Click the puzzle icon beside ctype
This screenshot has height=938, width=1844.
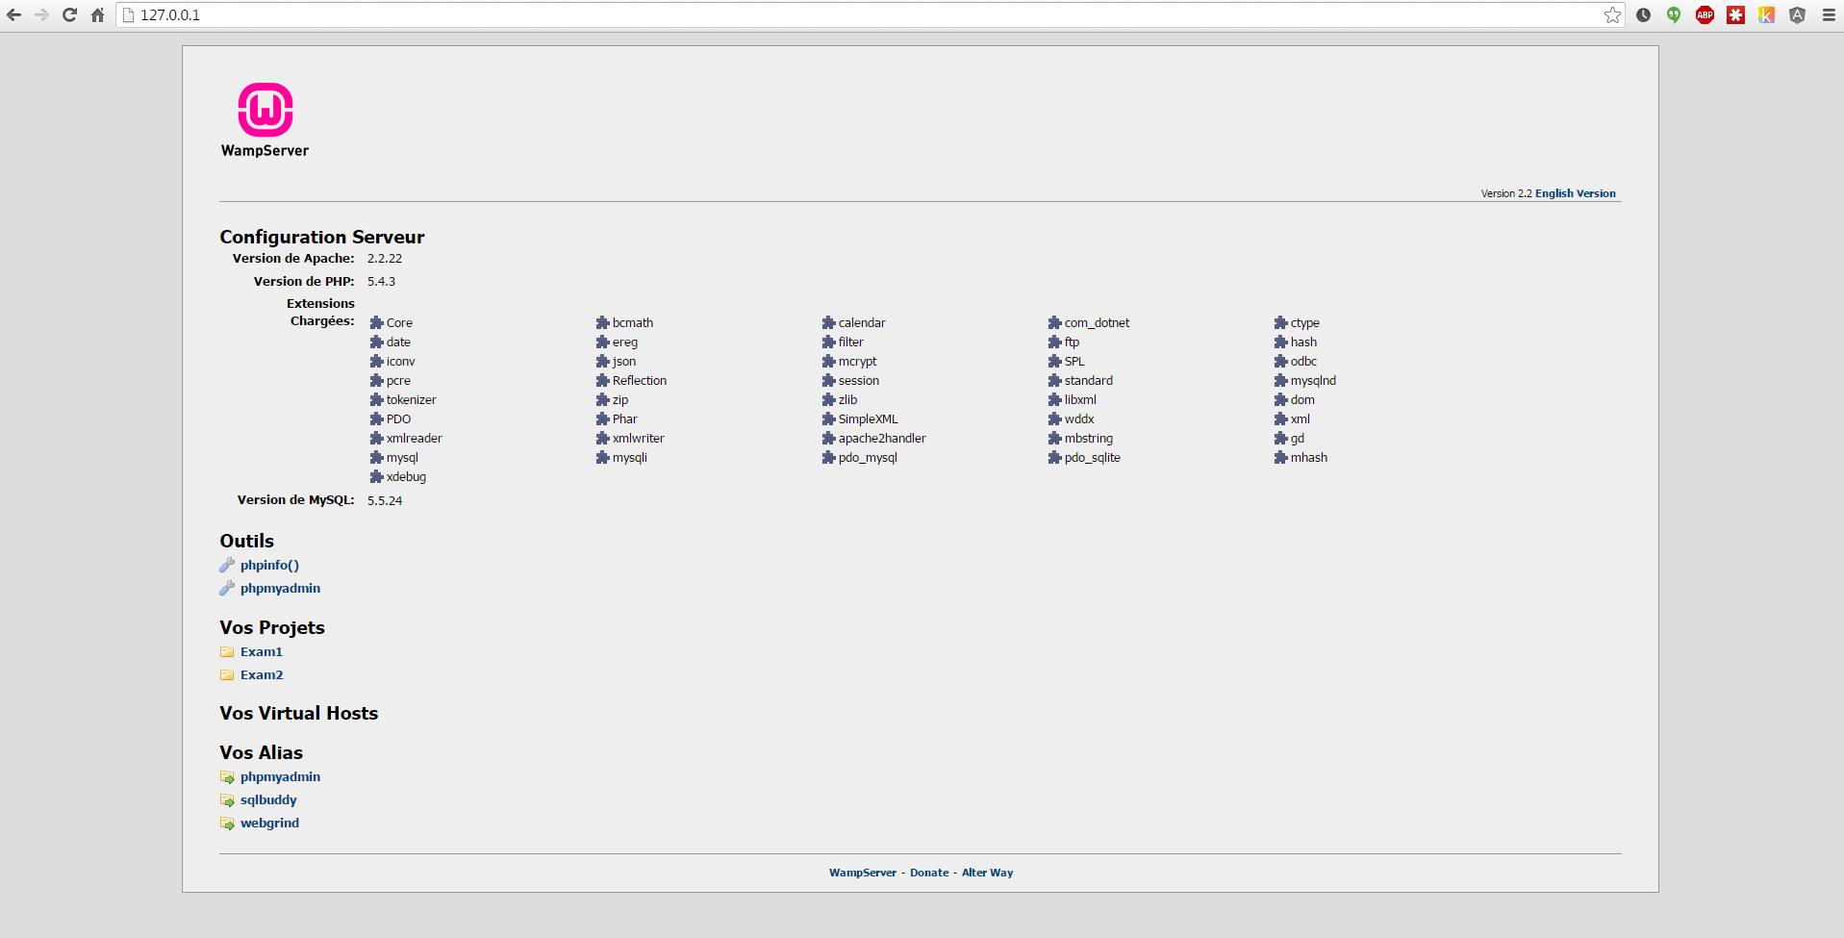[1281, 323]
